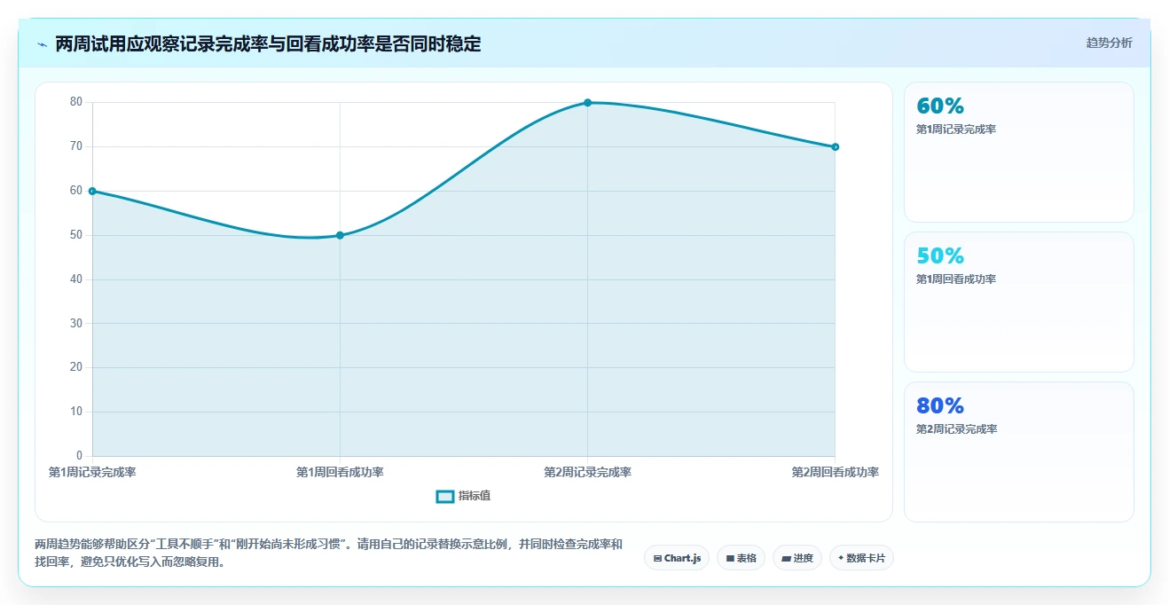
Task: Click the 趋势分析 label in header
Action: click(1109, 43)
